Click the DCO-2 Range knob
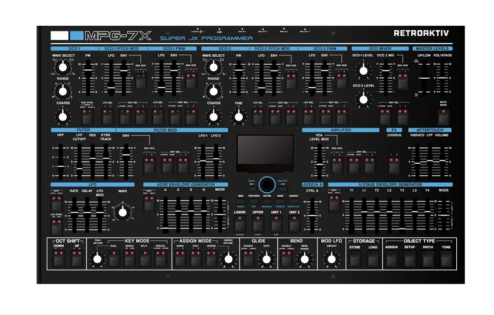This screenshot has width=494, height=315. click(213, 91)
